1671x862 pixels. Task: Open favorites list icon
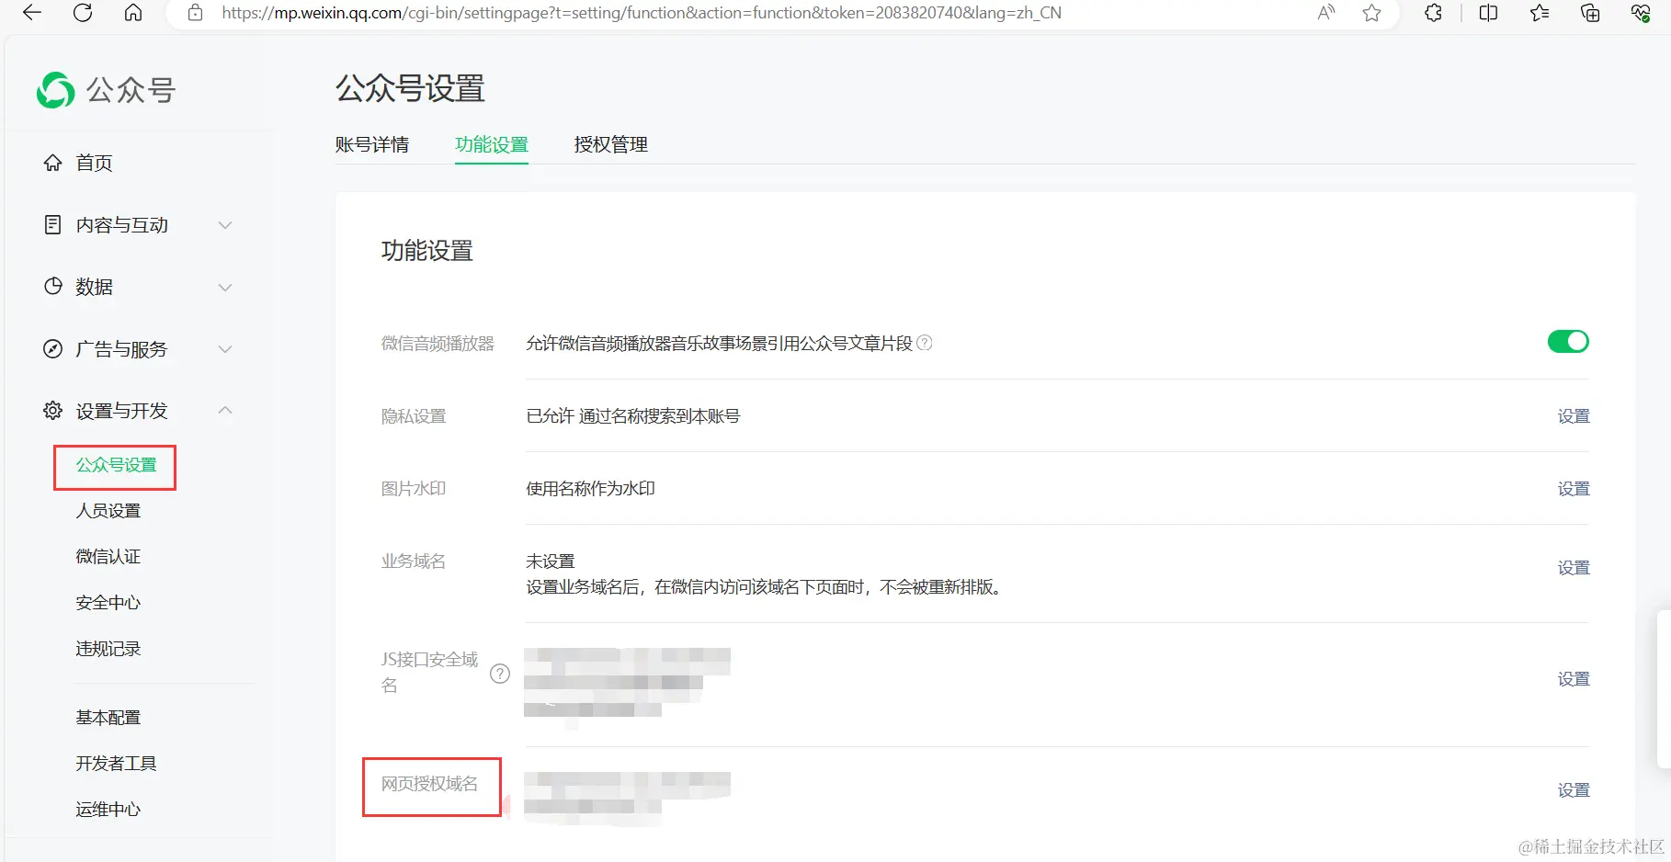click(x=1540, y=13)
